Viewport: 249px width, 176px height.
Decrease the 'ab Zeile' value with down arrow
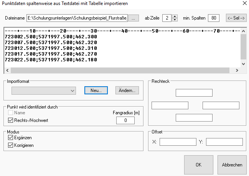tap(175, 20)
